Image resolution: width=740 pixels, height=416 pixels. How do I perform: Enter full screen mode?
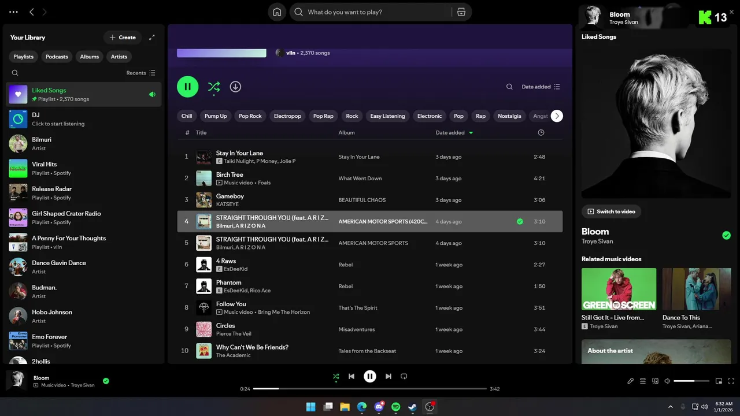(731, 381)
